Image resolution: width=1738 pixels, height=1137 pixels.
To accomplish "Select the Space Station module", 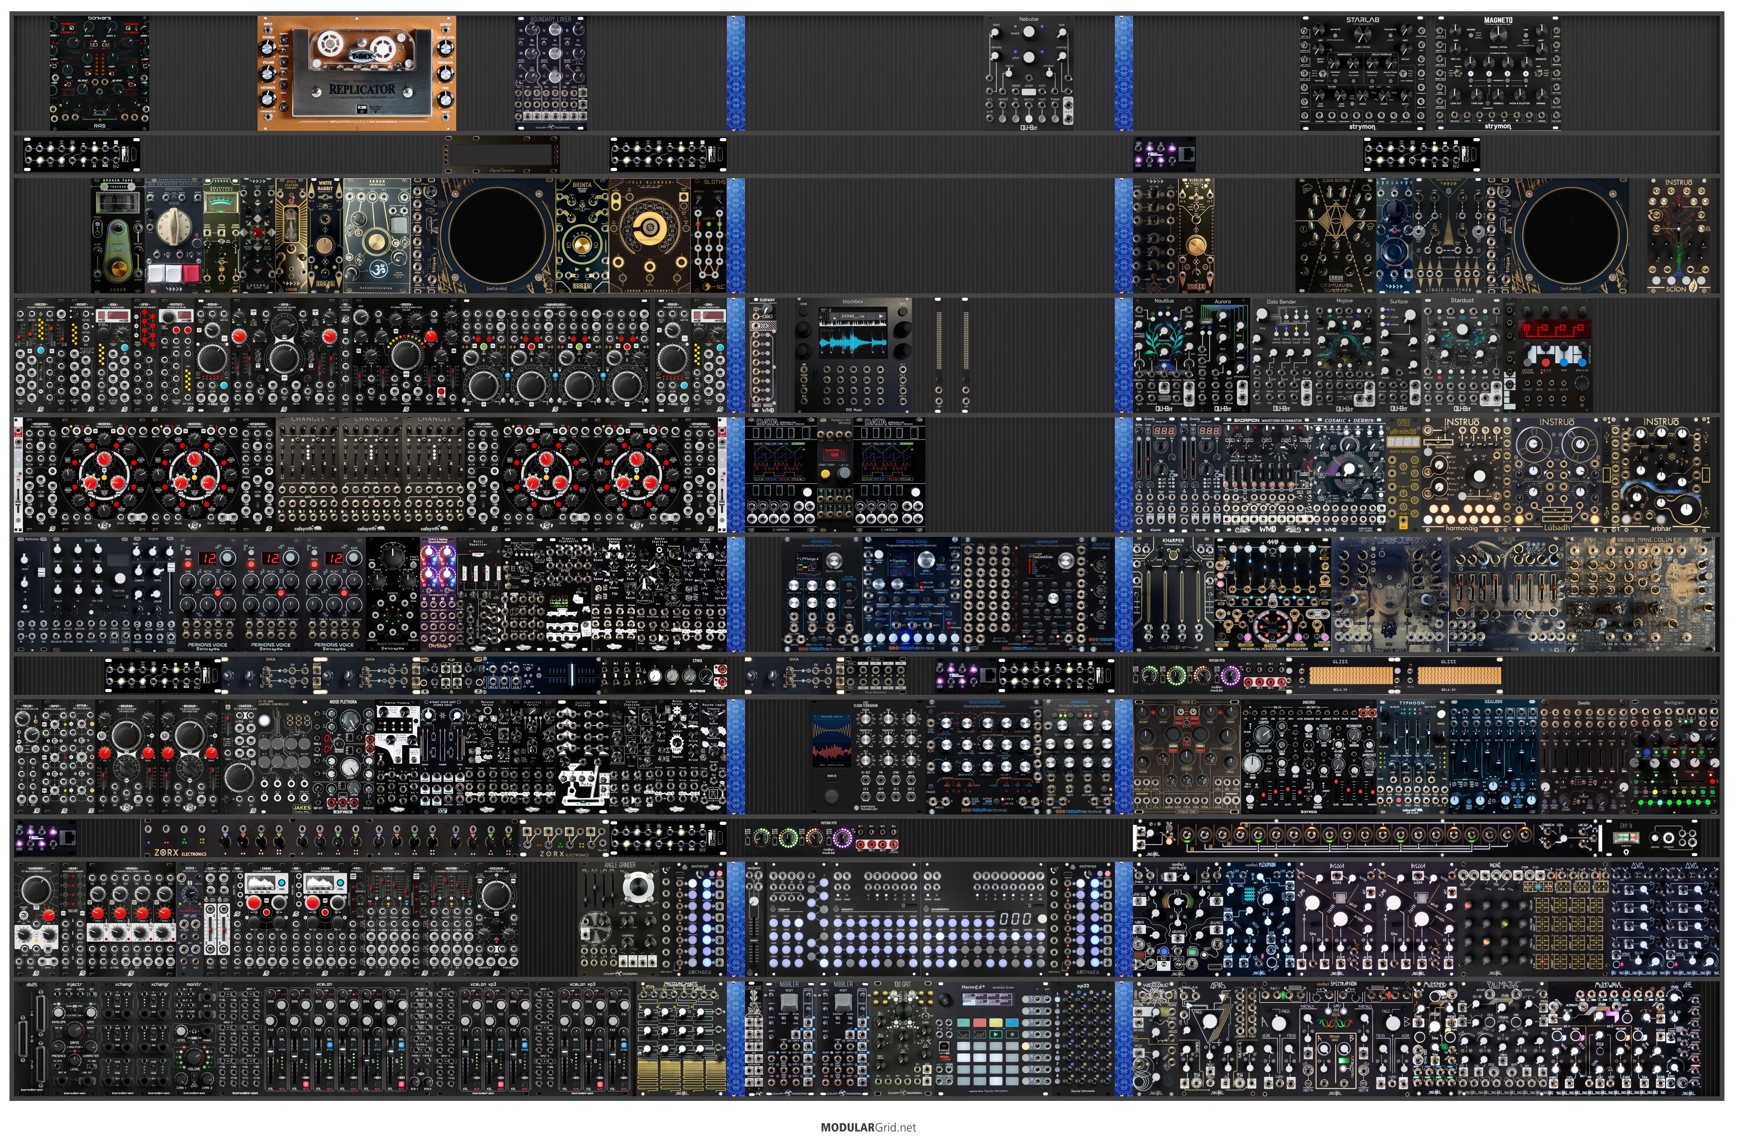I will 291,235.
